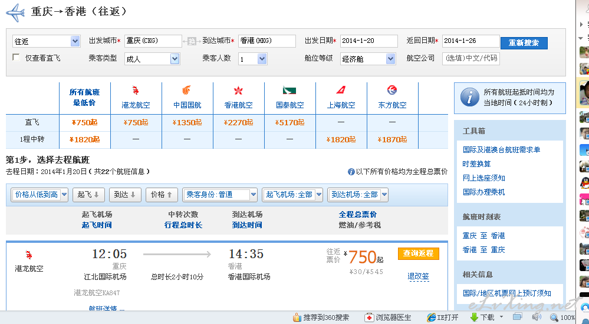Click the 全程总票价 column header

coord(358,215)
